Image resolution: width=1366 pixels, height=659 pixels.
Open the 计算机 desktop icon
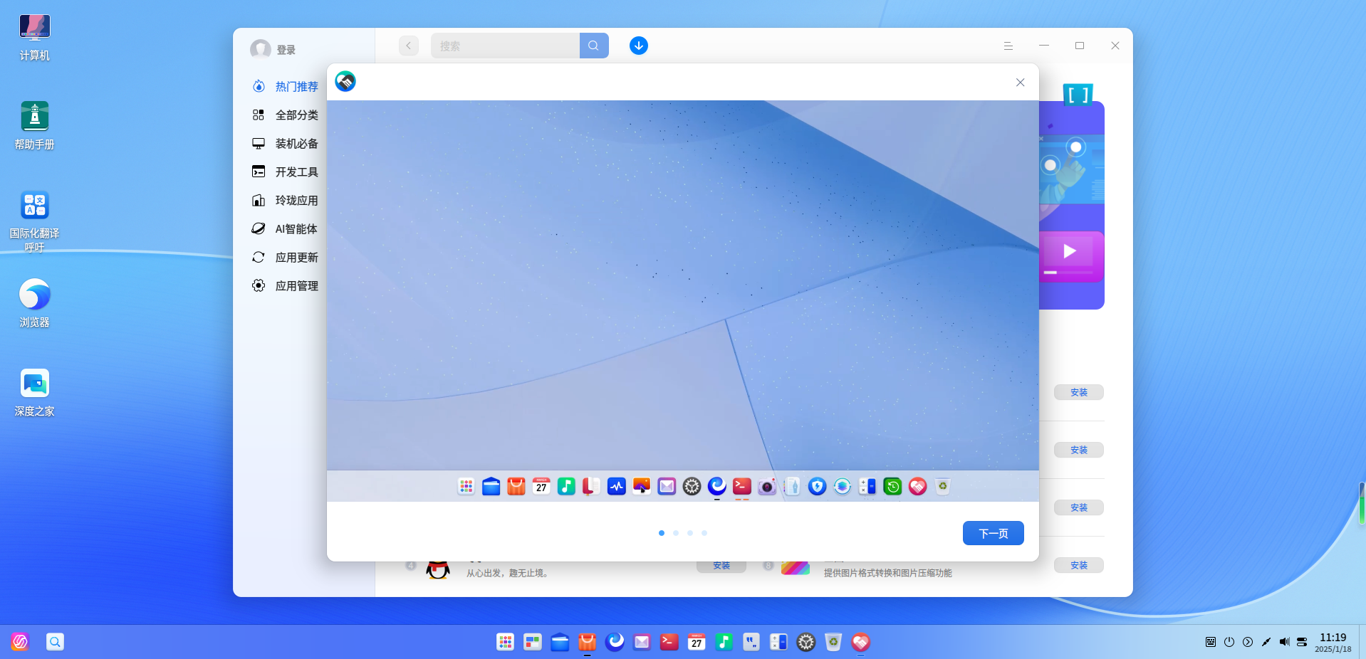tap(34, 37)
